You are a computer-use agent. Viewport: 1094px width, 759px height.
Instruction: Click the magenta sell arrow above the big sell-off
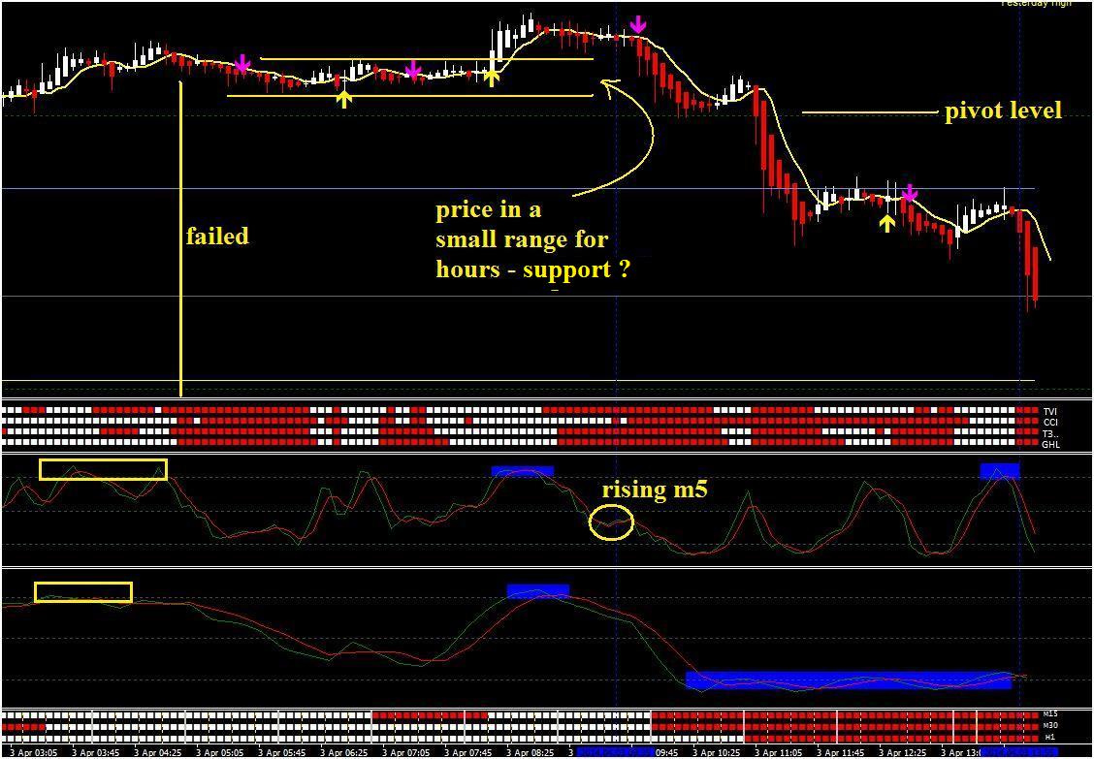(x=638, y=26)
